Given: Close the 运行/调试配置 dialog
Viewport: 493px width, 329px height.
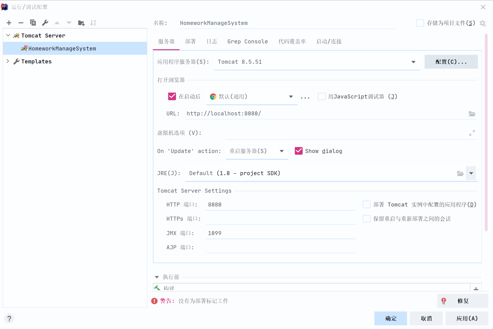Looking at the screenshot, I should click(x=483, y=7).
